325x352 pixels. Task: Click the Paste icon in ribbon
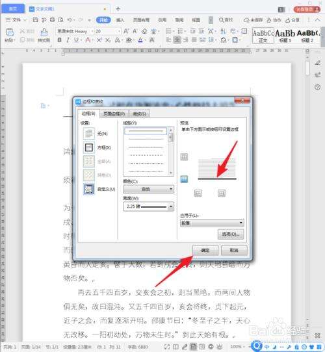[10, 36]
